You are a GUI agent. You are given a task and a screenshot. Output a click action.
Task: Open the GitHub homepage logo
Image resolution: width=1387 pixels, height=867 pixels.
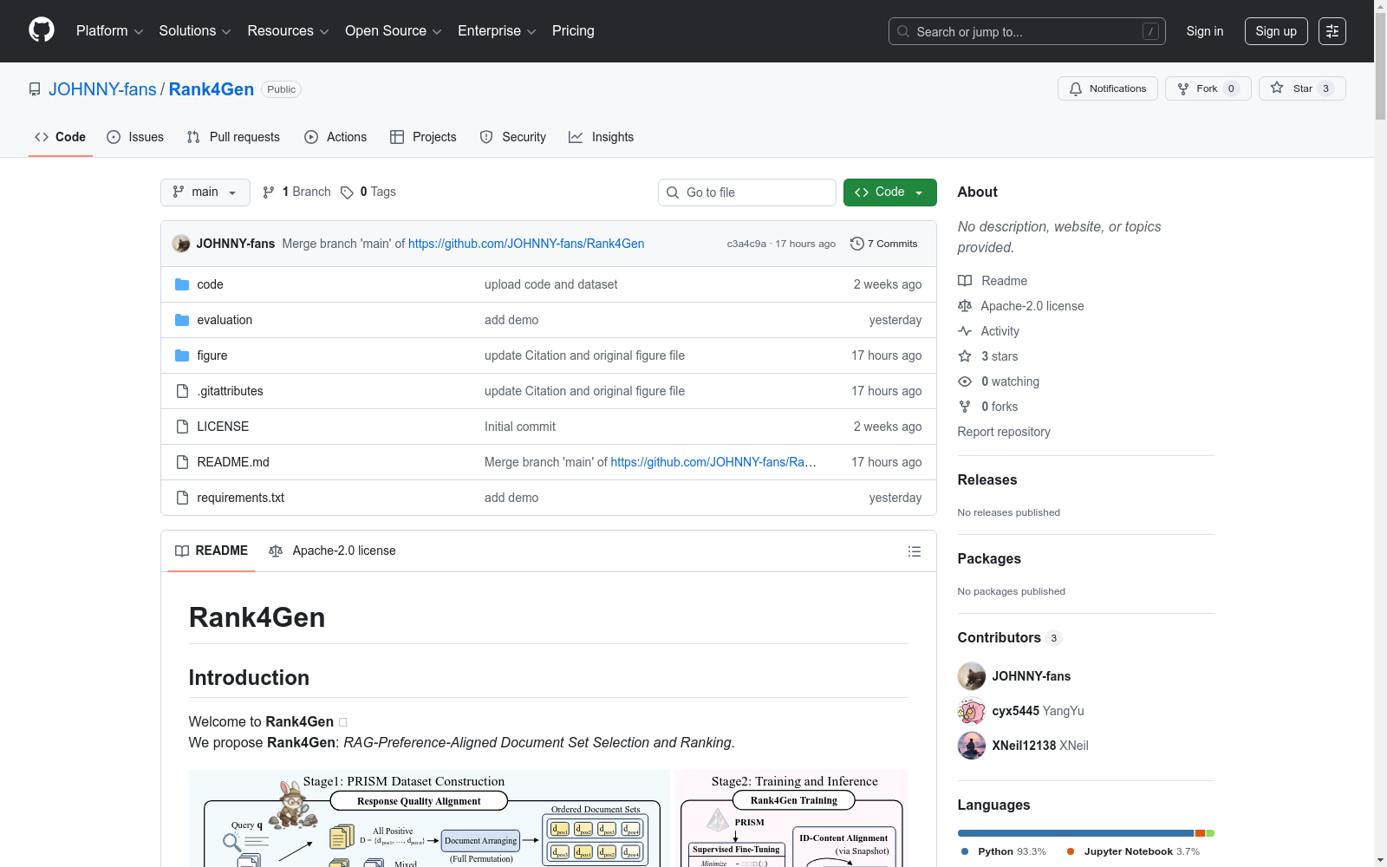[x=42, y=30]
